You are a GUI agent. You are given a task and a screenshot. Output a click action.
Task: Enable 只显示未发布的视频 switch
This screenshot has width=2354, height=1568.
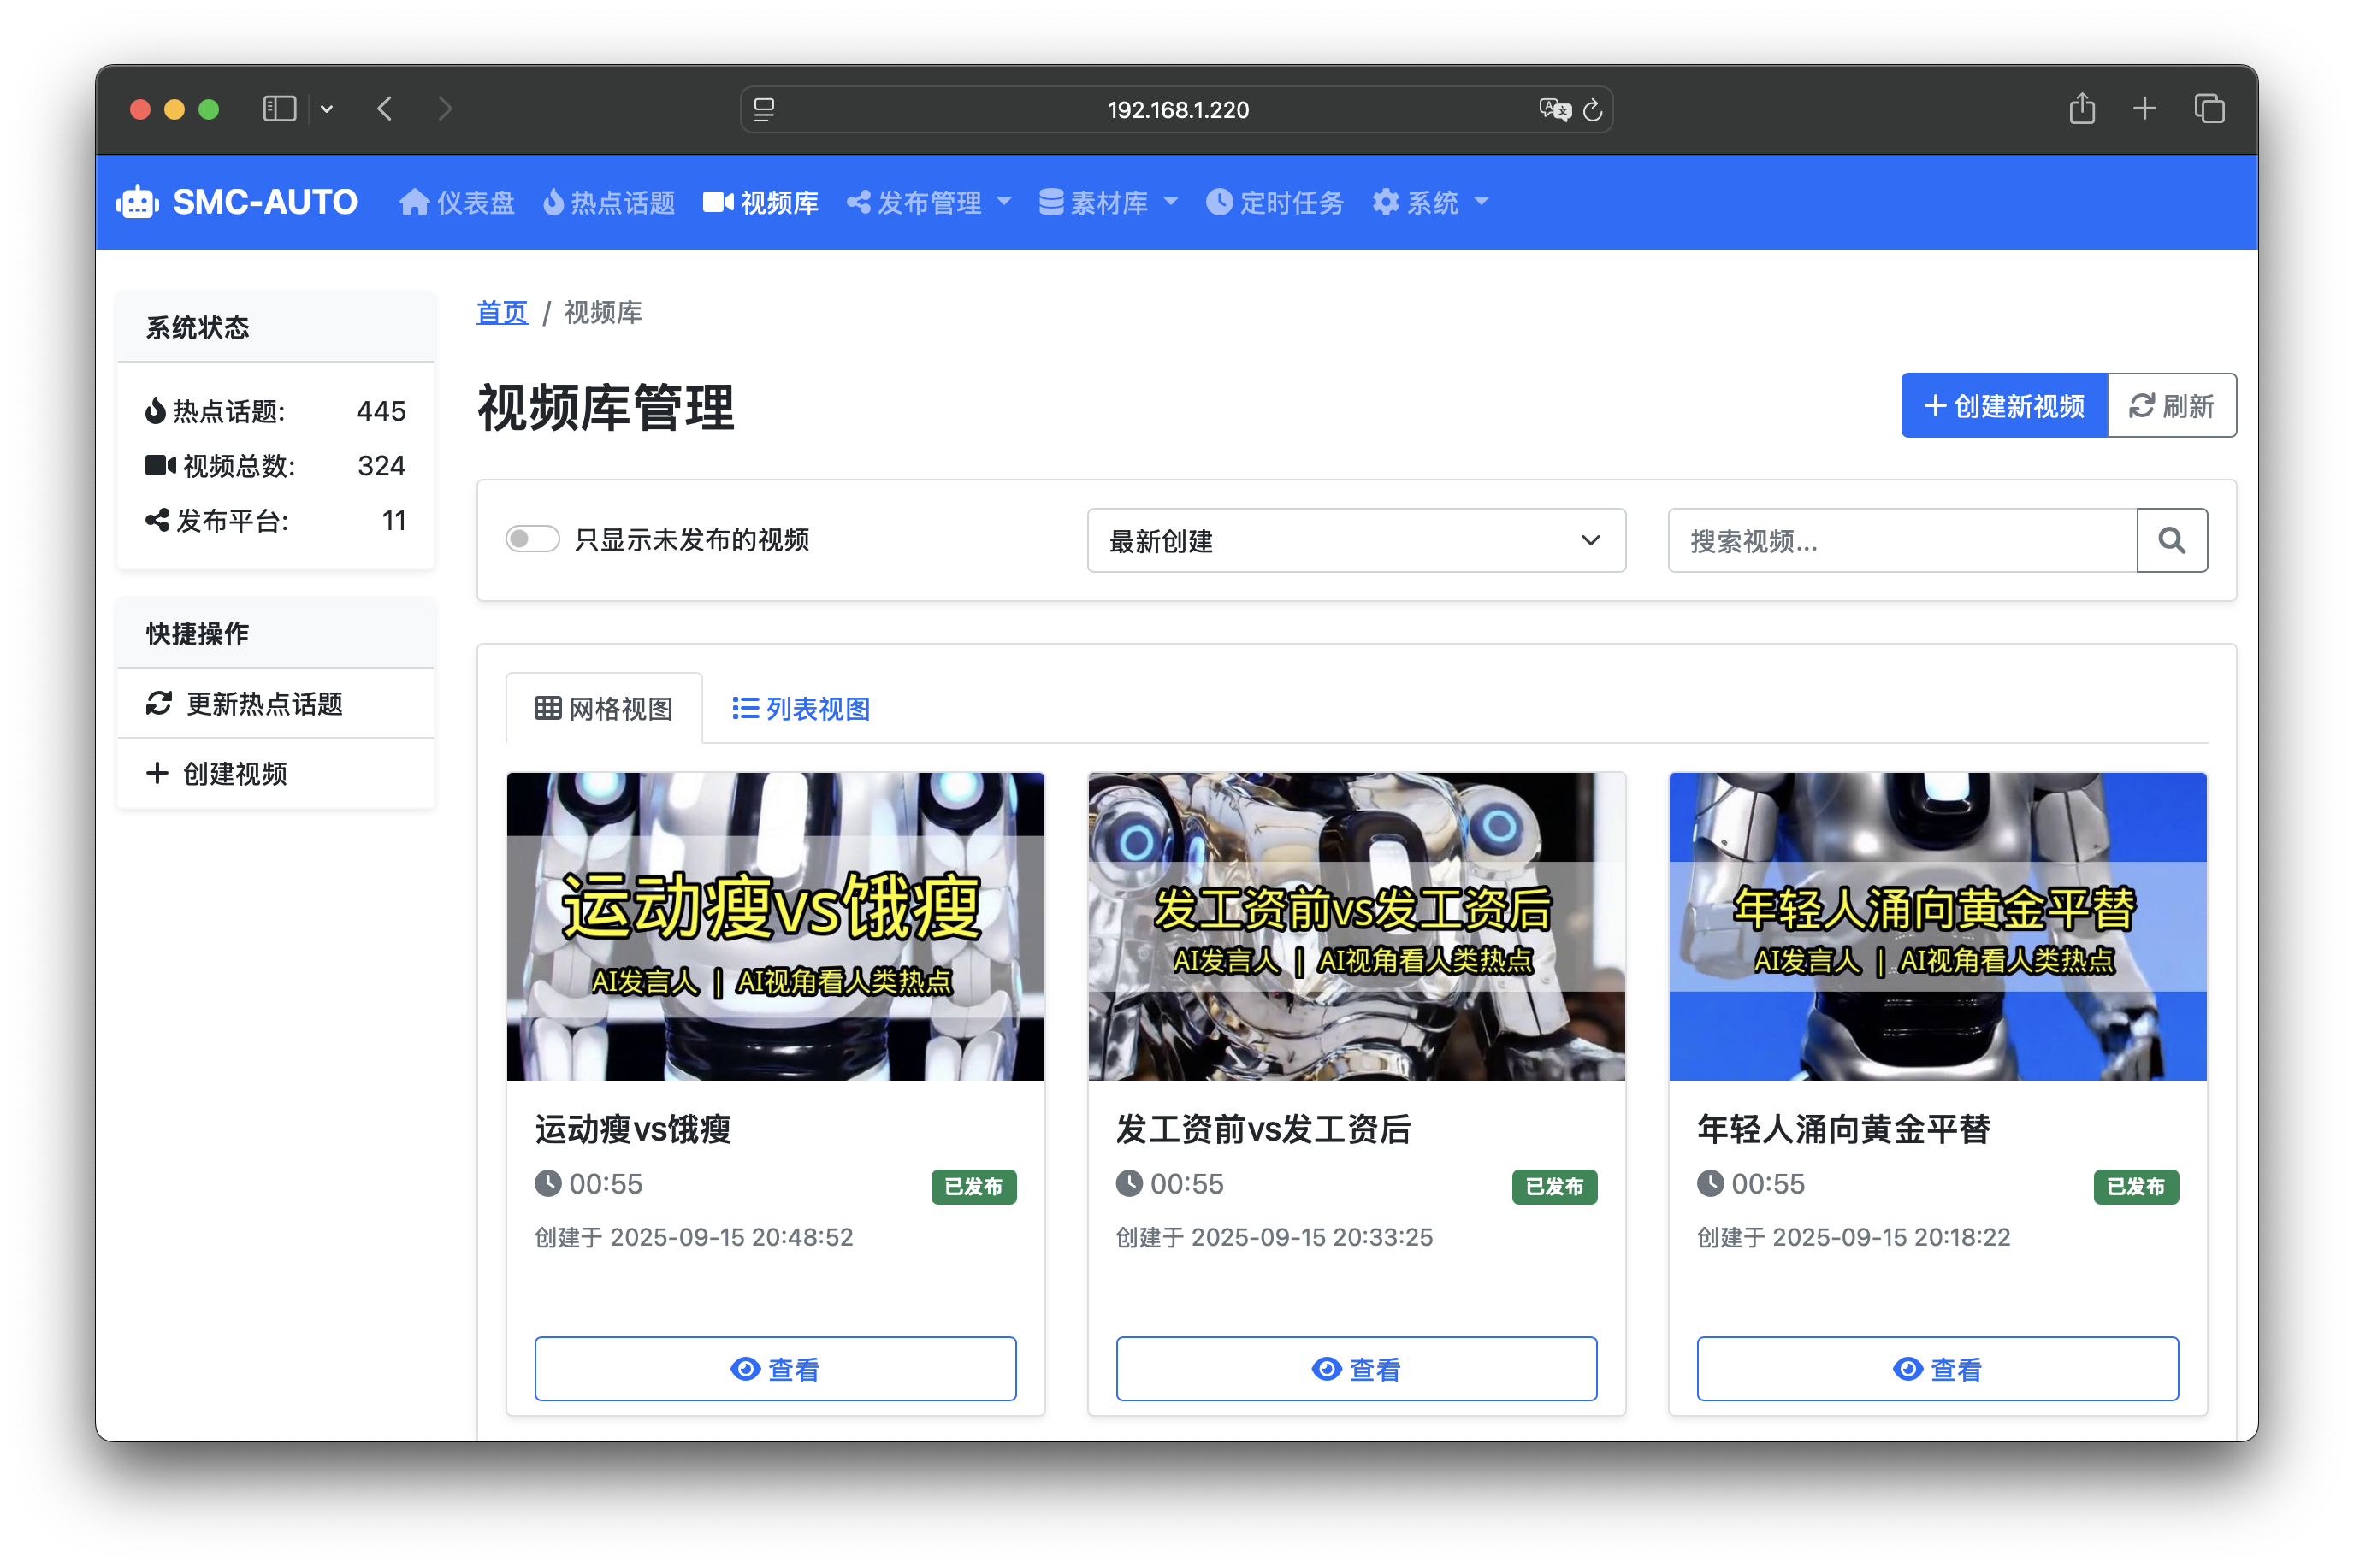coord(531,539)
